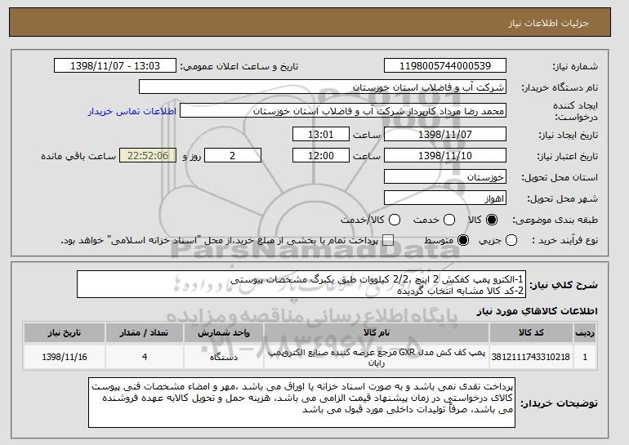This screenshot has width=629, height=445.
Task: Click the remaining days field showing 2
Action: pyautogui.click(x=233, y=155)
